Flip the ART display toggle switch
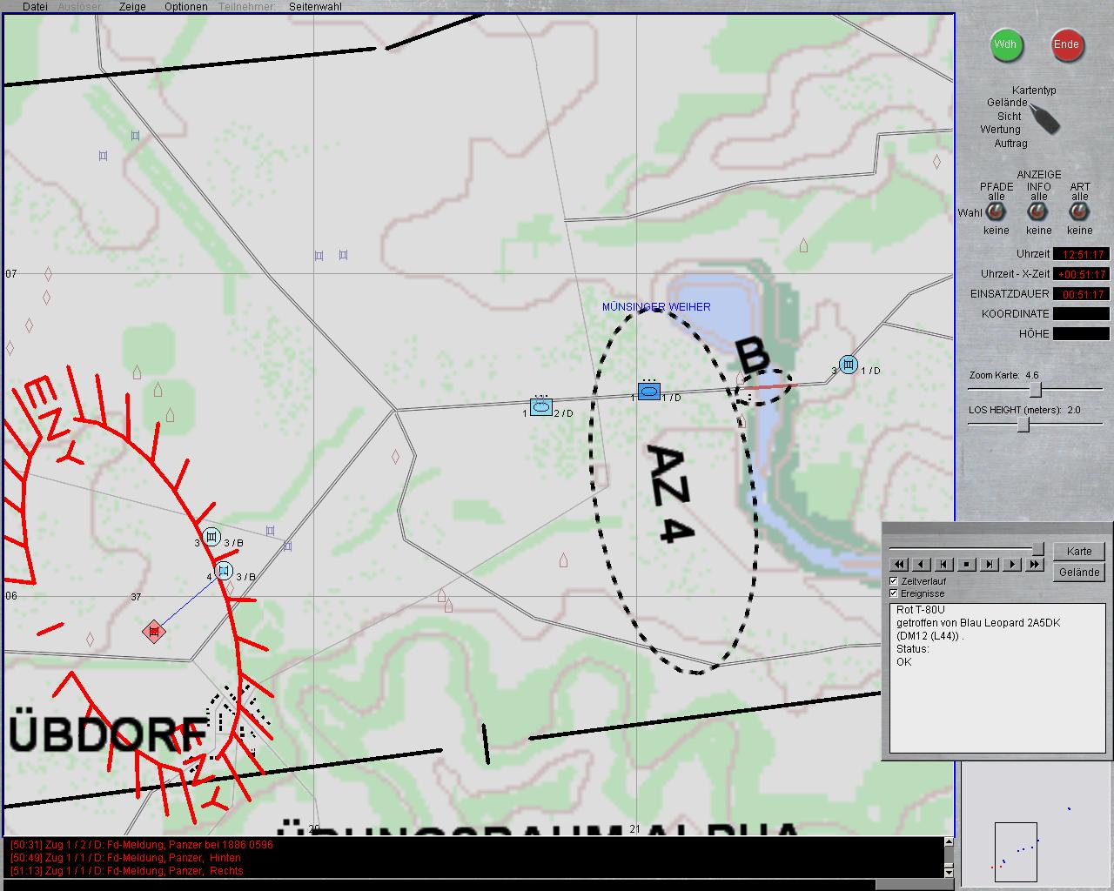The height and width of the screenshot is (891, 1114). tap(1079, 211)
